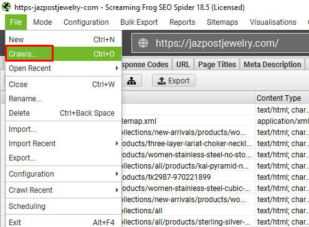
Task: Open the URL tab
Action: tap(183, 65)
